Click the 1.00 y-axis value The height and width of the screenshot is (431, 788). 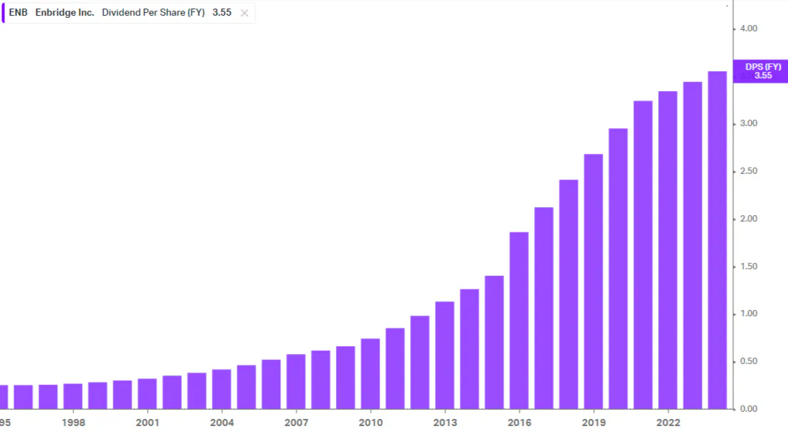(x=748, y=313)
